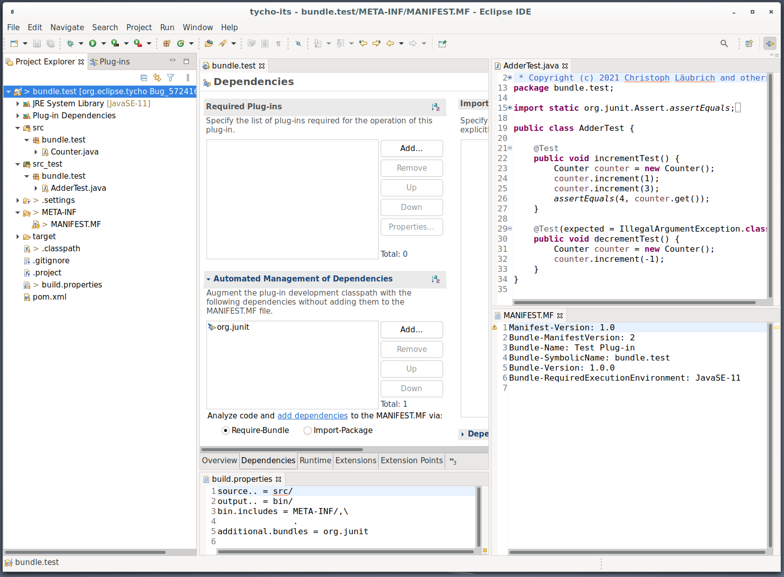Click build.properties vertical scrollbar
Viewport: 784px width, 577px height.
(478, 516)
